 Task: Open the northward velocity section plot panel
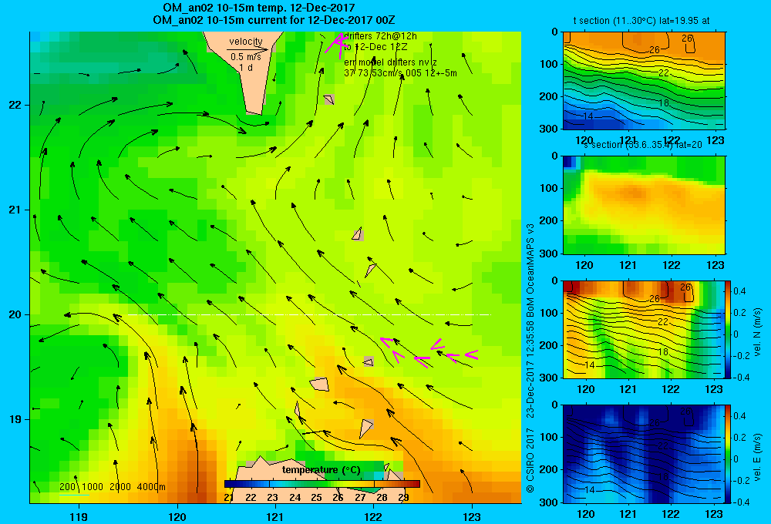click(644, 329)
